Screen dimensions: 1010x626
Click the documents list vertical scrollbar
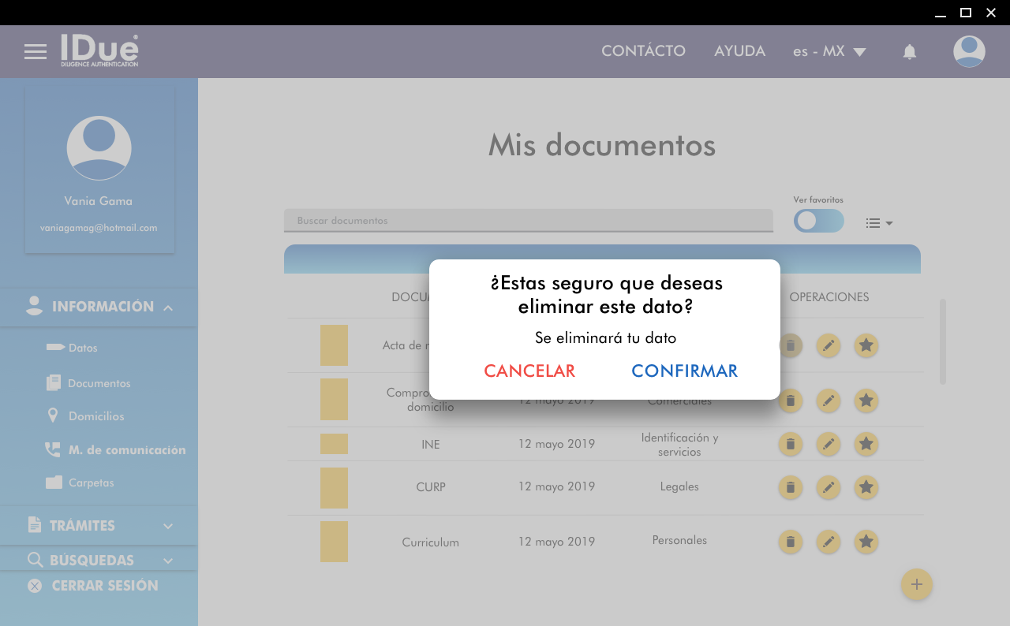coord(942,341)
